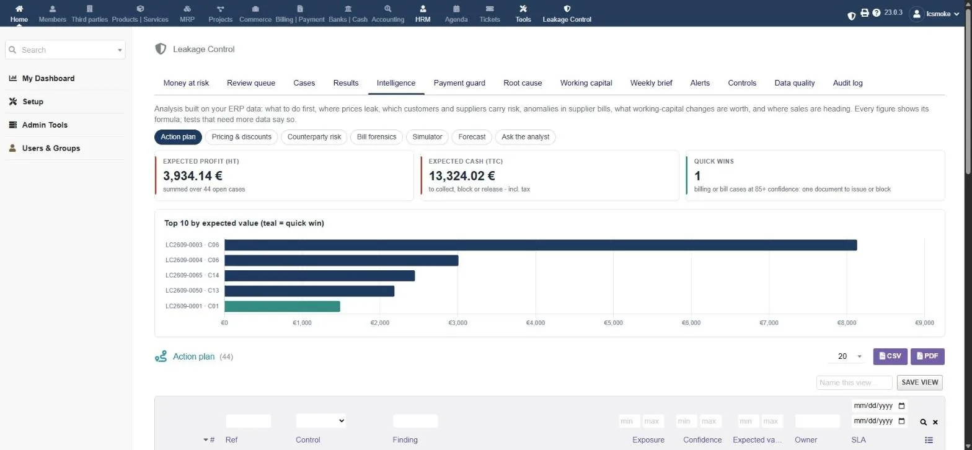Open the Billing | Payment module icon
The width and height of the screenshot is (972, 450).
(x=300, y=9)
